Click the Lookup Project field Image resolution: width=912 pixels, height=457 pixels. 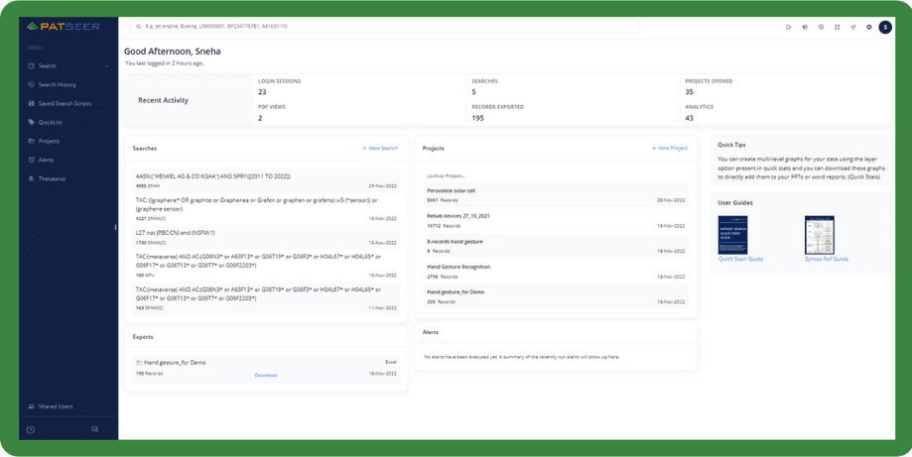[556, 174]
